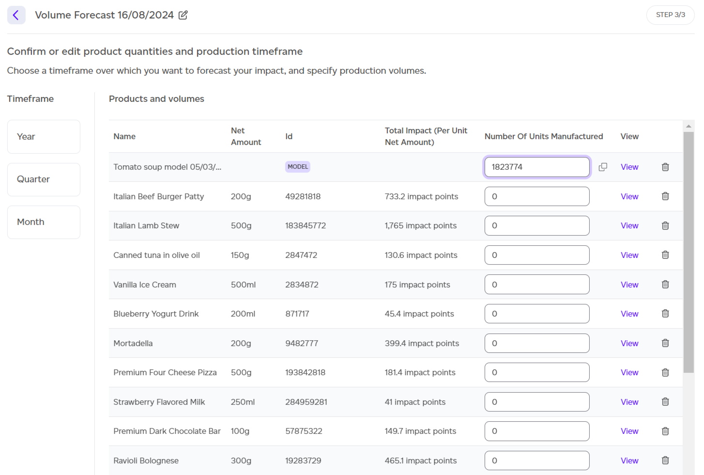Delete the Premium Four Cheese Pizza row

(665, 372)
